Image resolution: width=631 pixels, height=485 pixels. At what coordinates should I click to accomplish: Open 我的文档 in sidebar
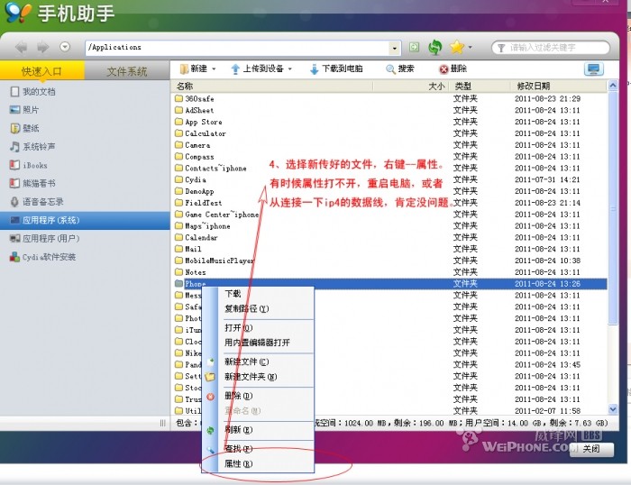point(32,91)
